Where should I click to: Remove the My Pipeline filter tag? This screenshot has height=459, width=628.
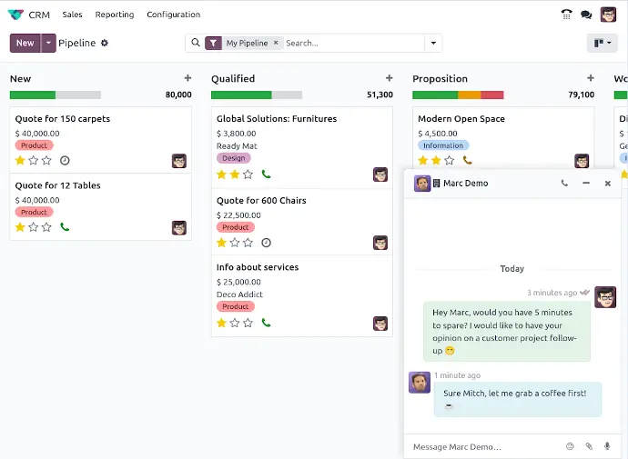276,43
